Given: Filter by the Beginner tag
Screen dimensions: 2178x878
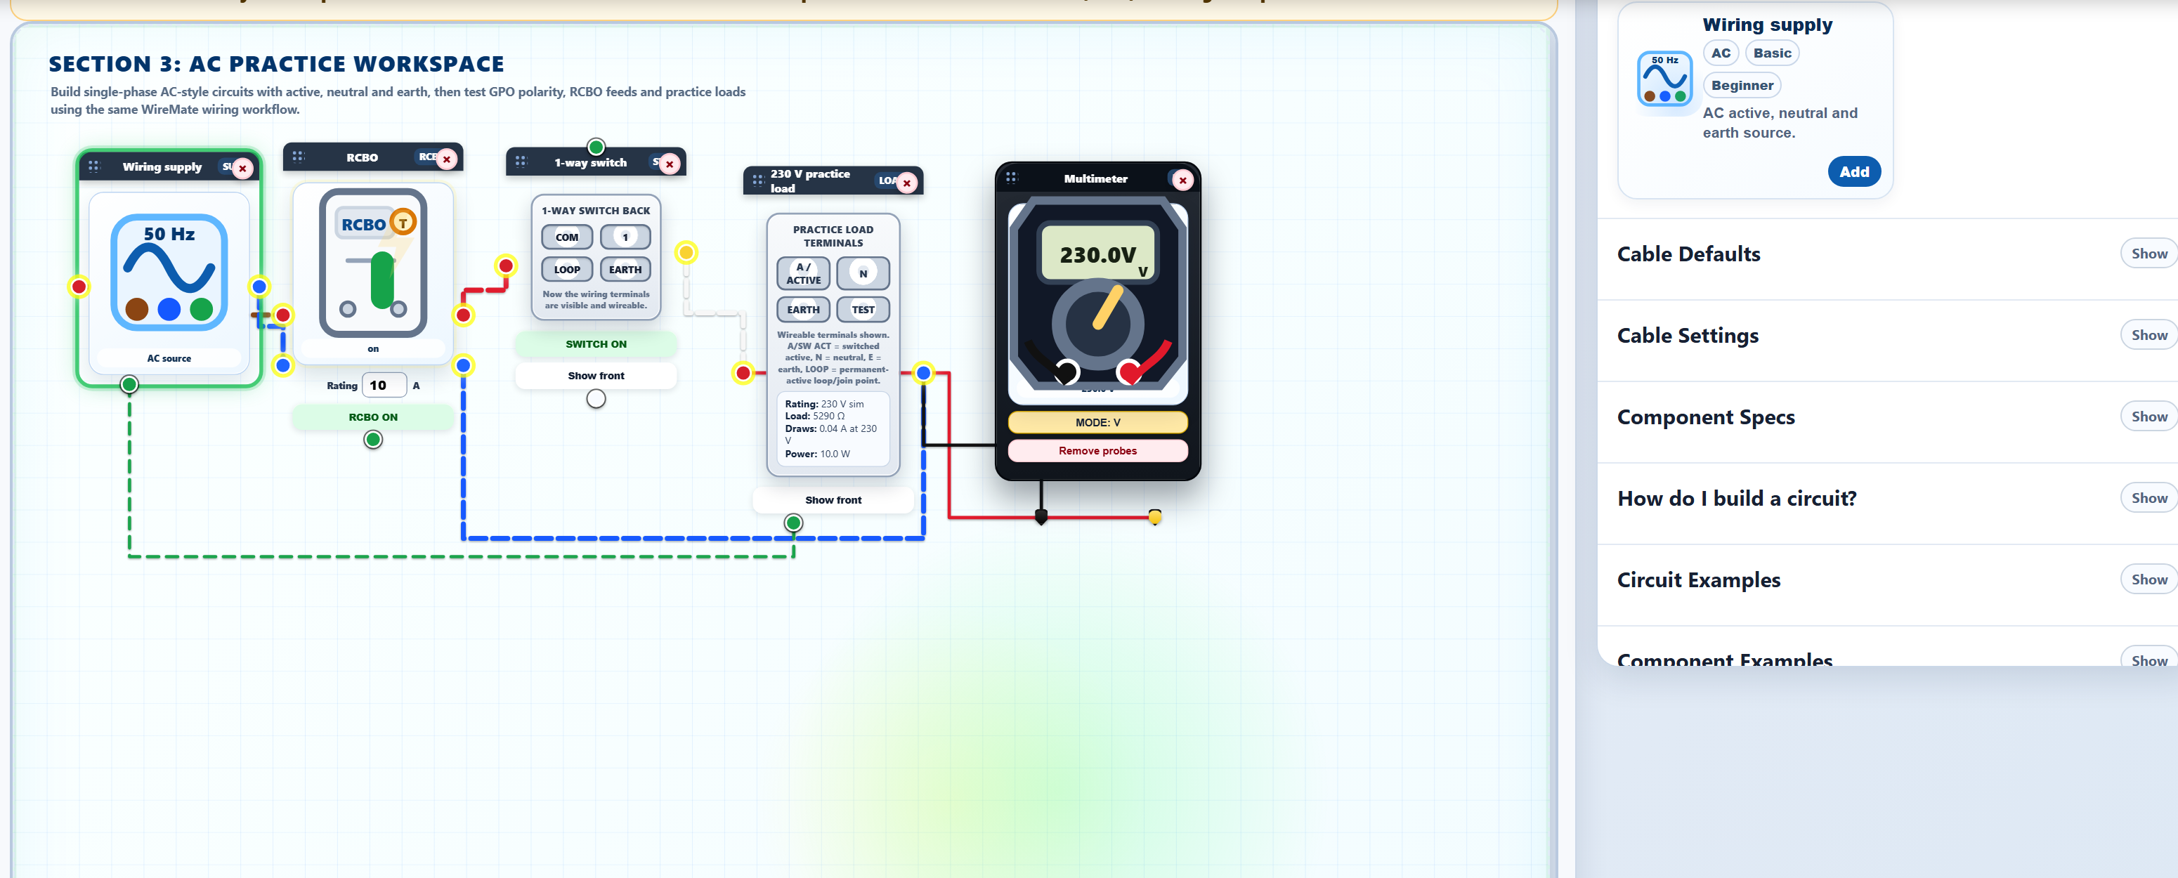Looking at the screenshot, I should (x=1742, y=86).
